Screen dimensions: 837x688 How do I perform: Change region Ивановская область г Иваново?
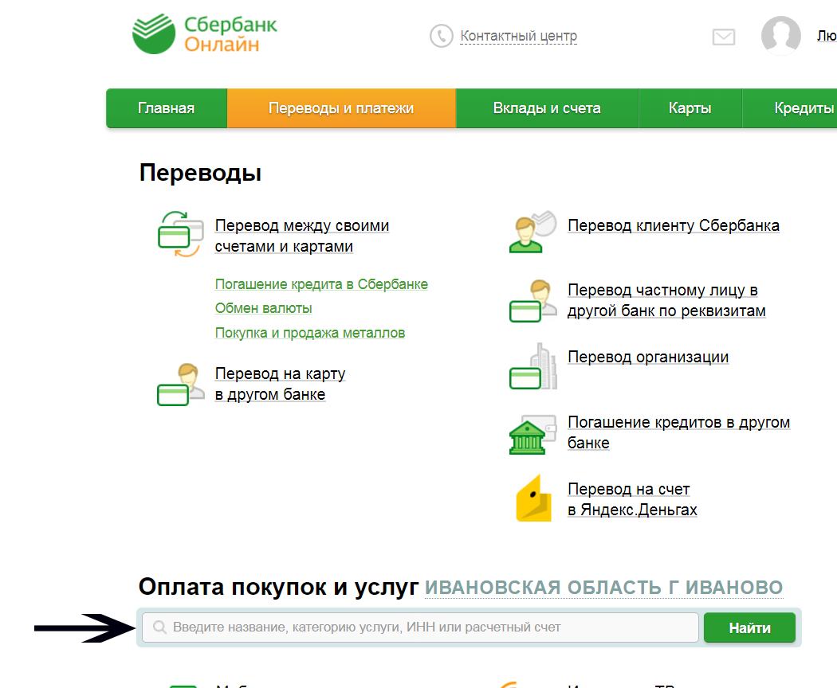point(603,587)
